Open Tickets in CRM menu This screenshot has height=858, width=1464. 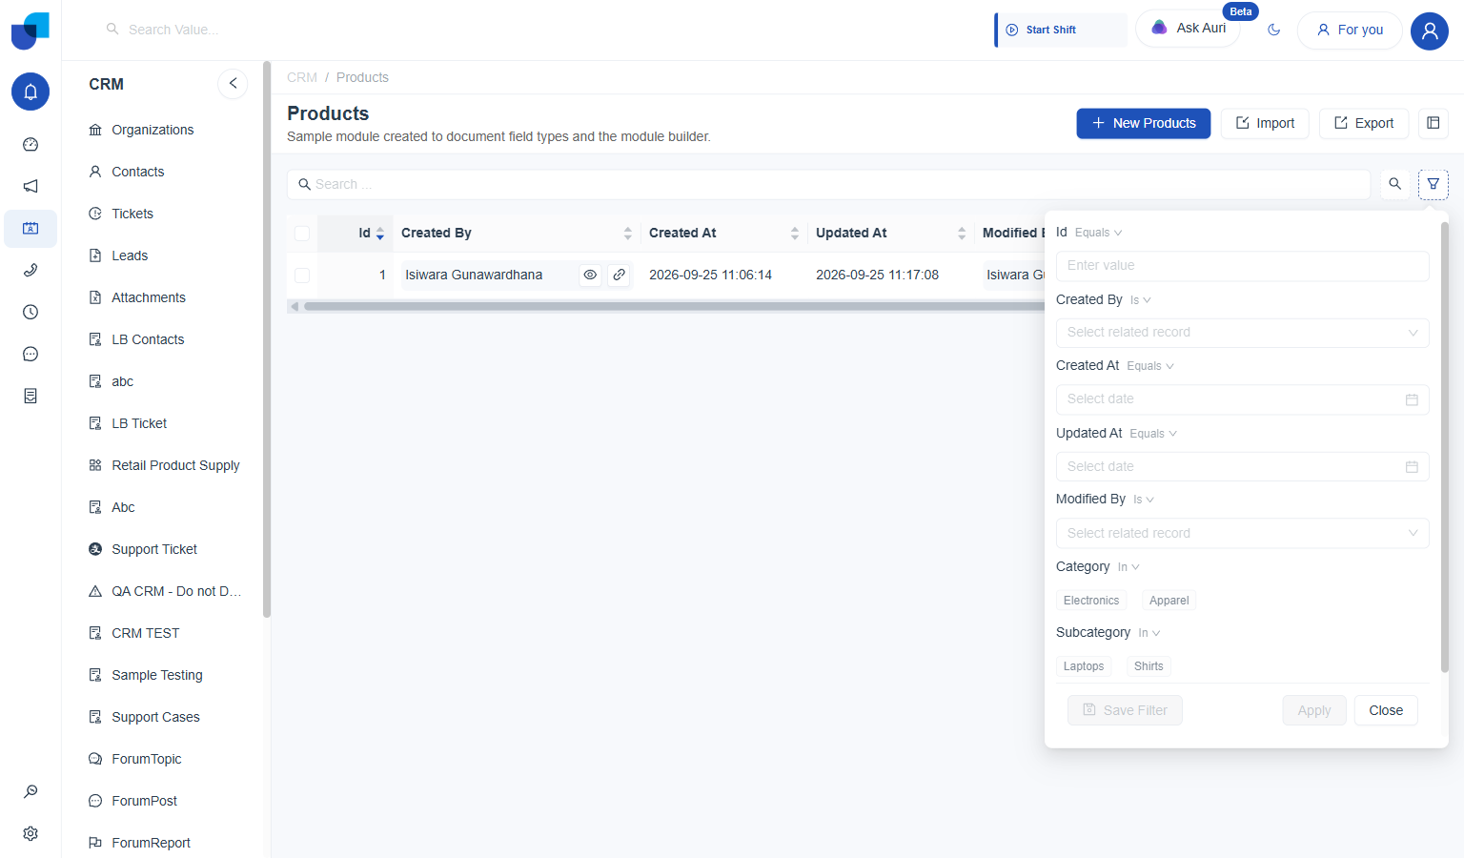click(132, 214)
